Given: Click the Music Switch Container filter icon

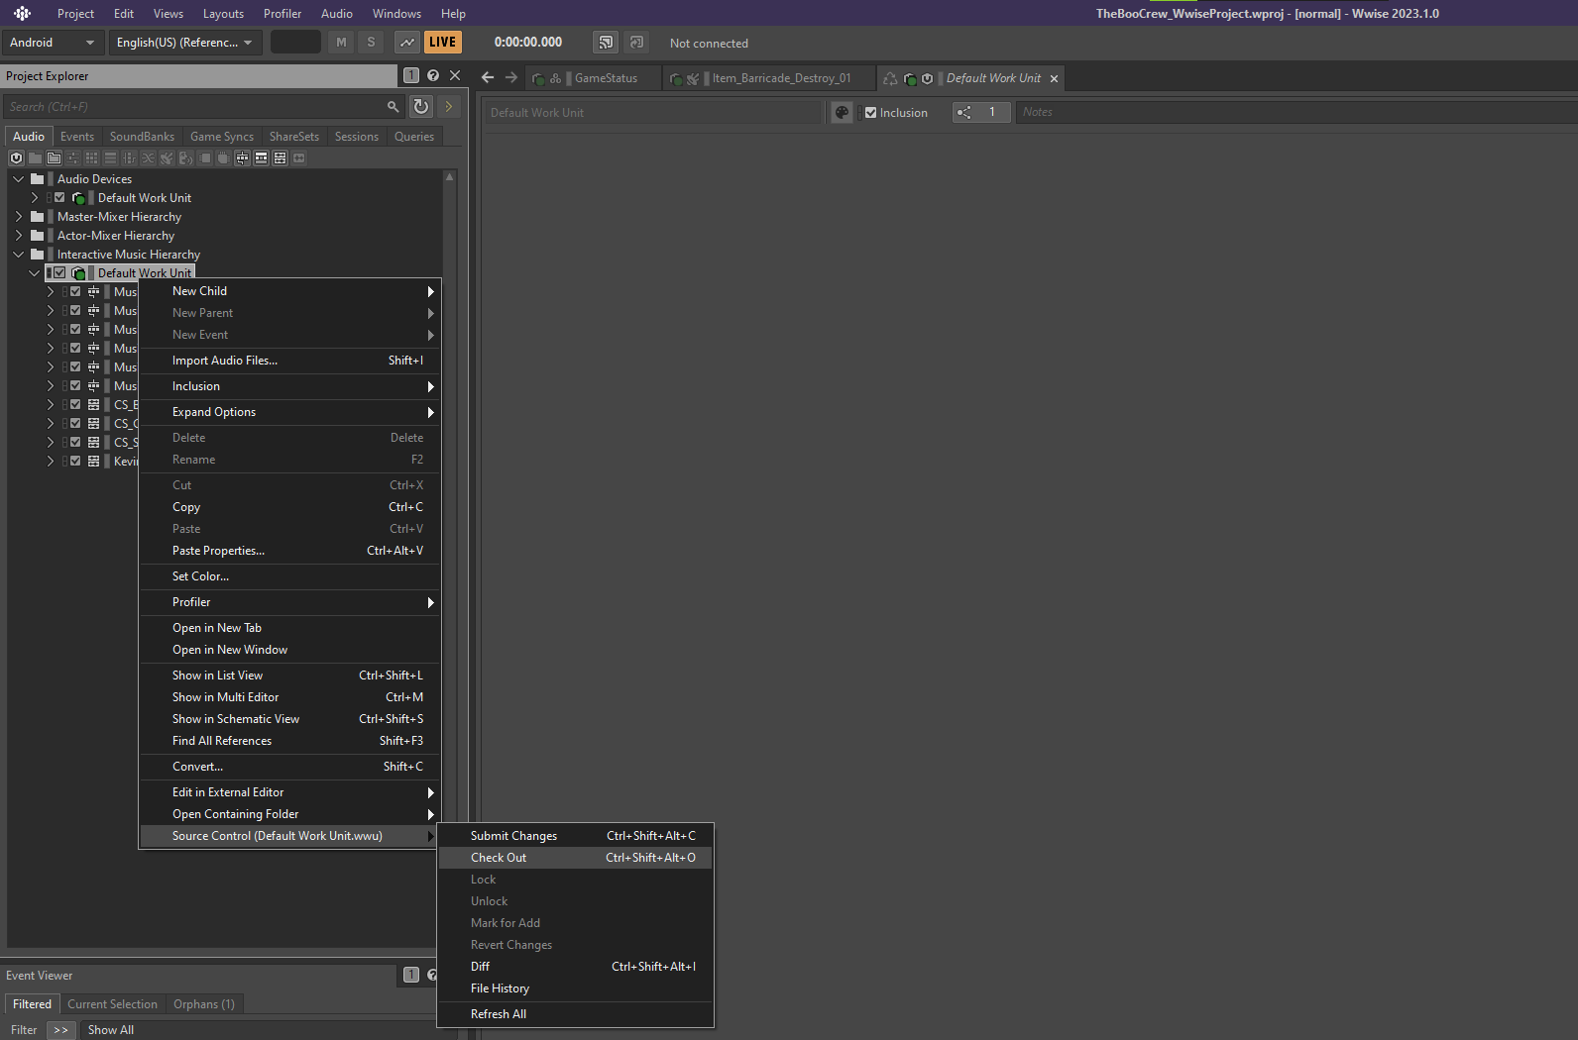Looking at the screenshot, I should [242, 157].
